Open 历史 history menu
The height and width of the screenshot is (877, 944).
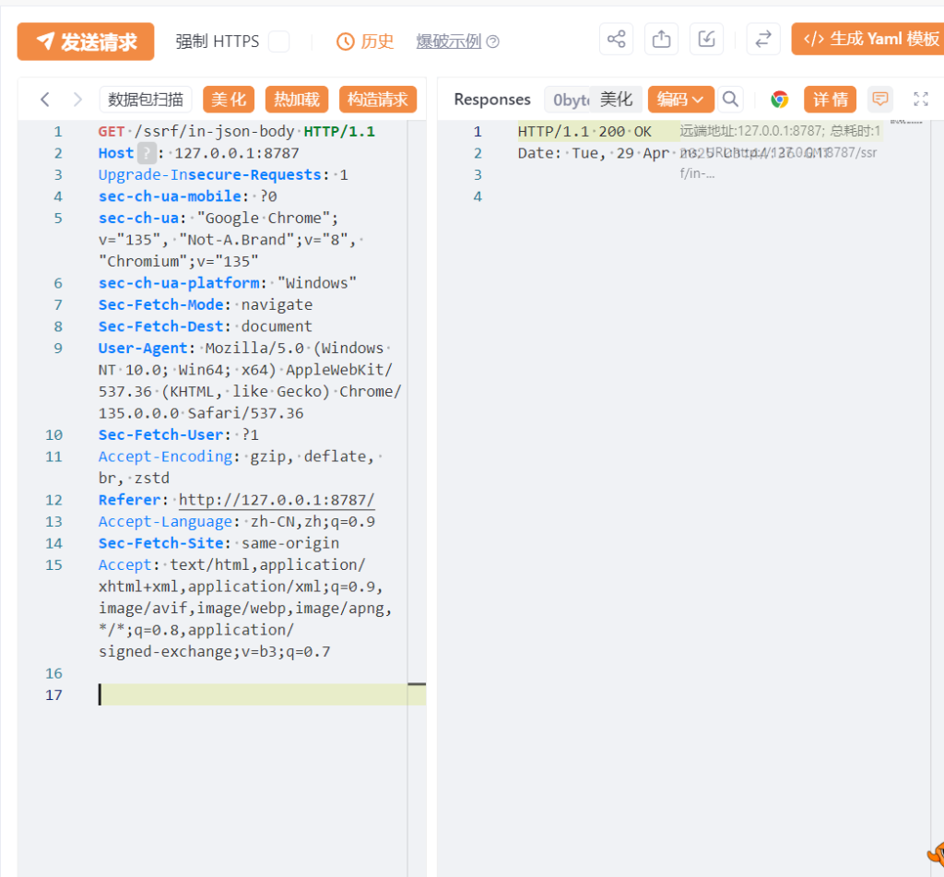coord(365,41)
